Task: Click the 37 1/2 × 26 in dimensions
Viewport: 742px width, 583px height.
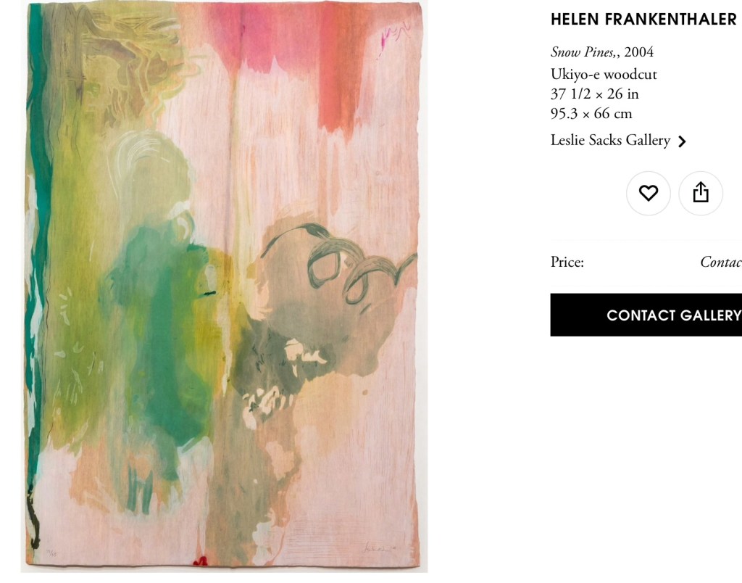Action: coord(594,94)
